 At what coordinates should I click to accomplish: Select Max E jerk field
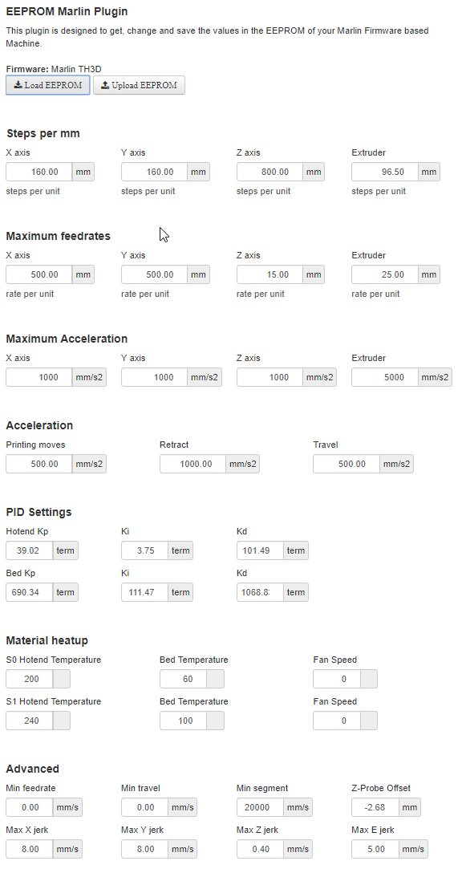pyautogui.click(x=375, y=849)
